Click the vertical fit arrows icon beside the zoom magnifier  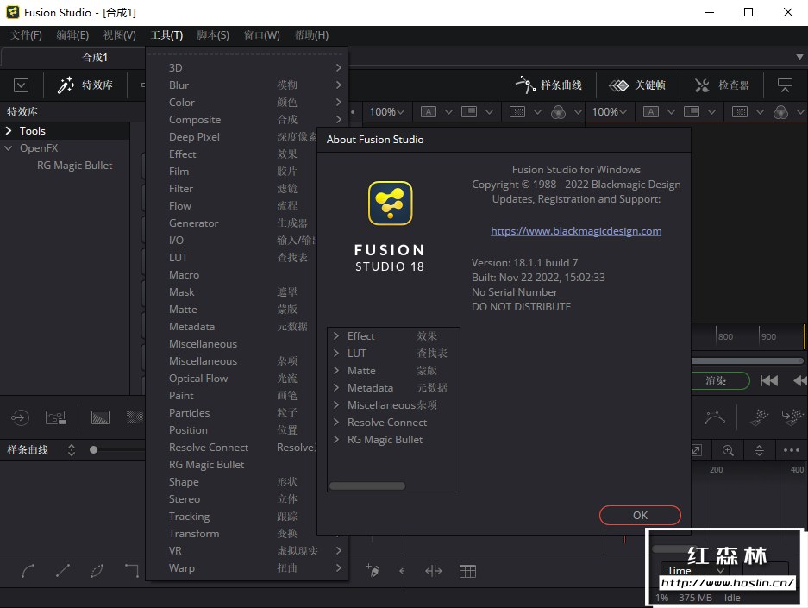[759, 450]
